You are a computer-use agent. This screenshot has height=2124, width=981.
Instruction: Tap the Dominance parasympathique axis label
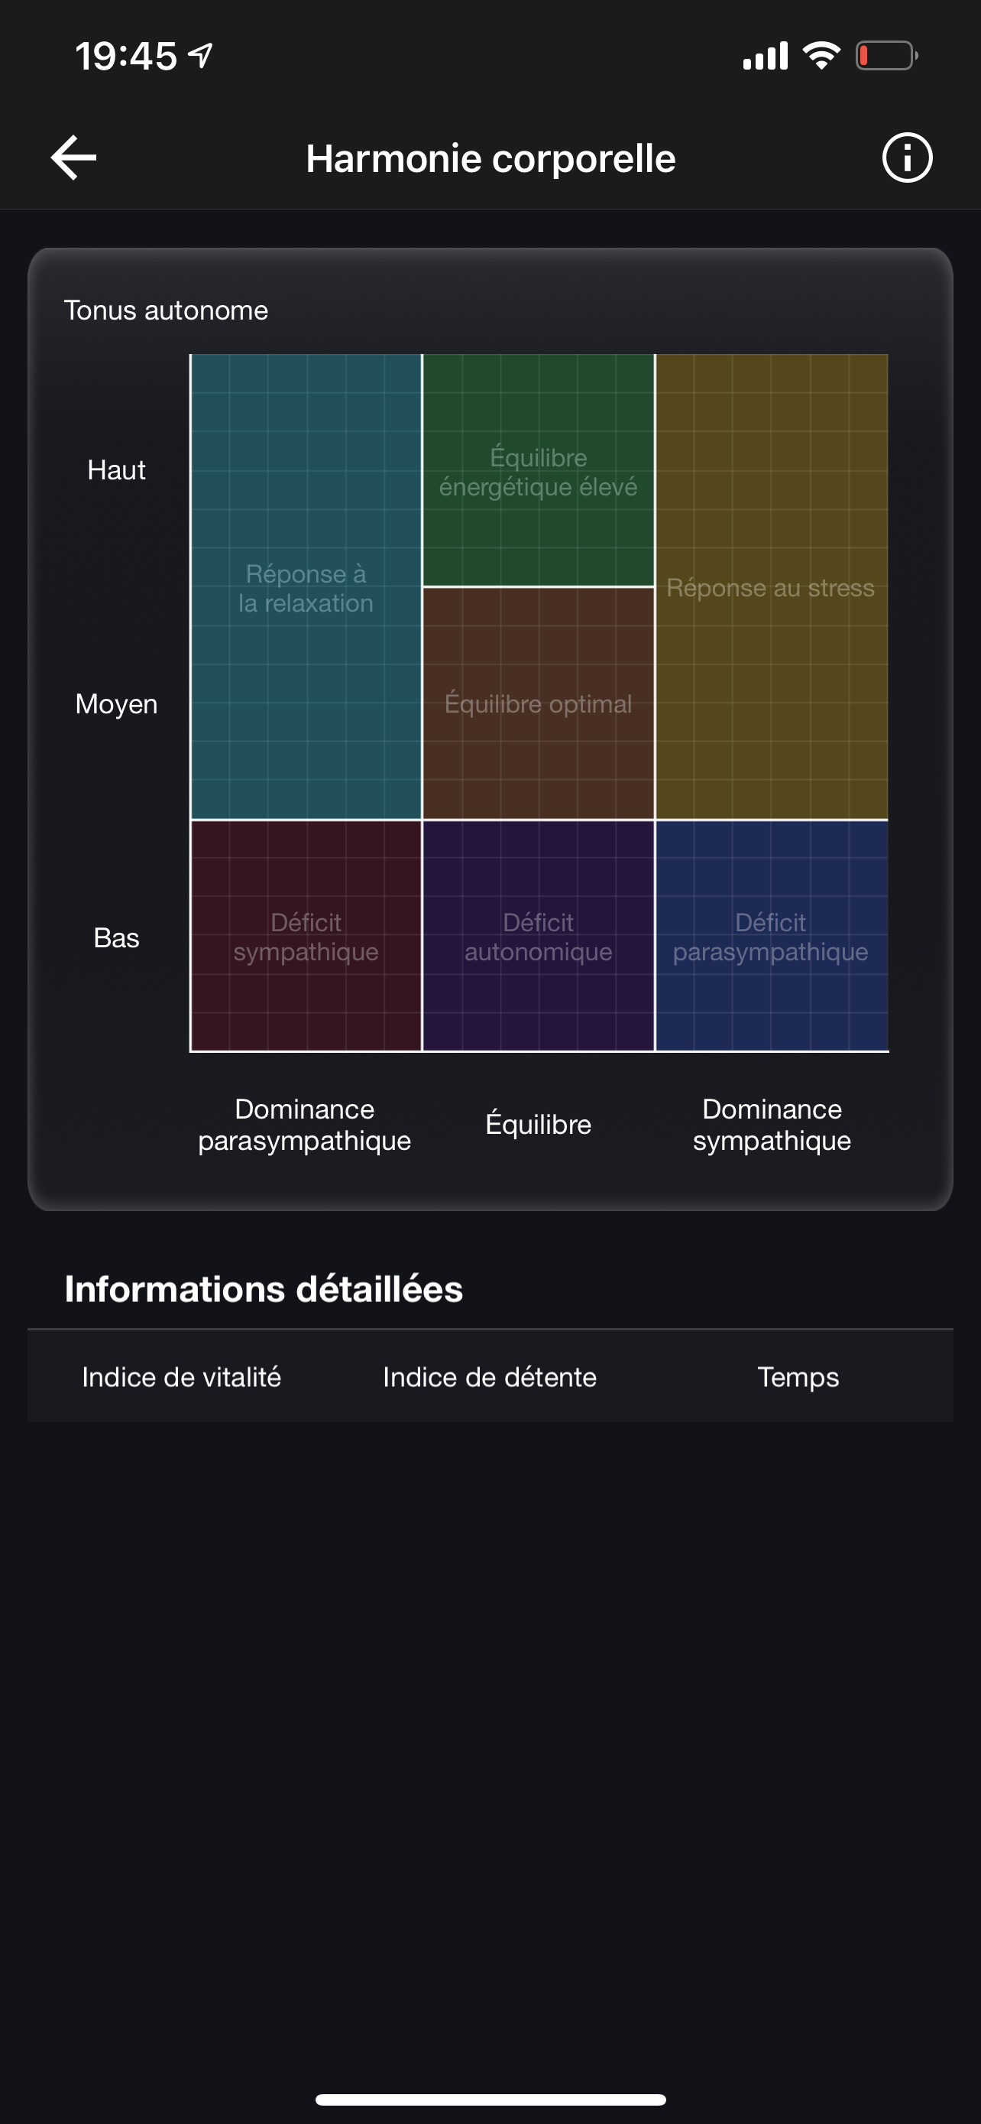[304, 1125]
